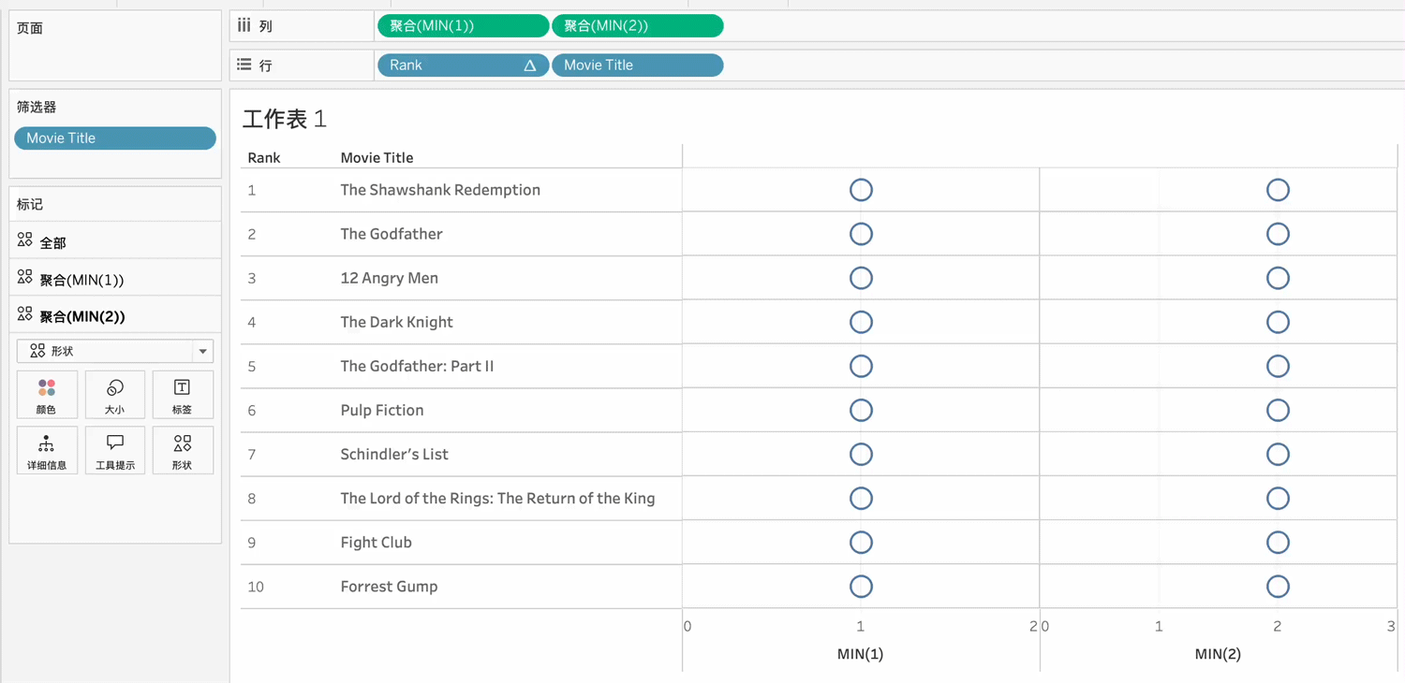Open the Detail (详细信息) marks button

coord(47,450)
